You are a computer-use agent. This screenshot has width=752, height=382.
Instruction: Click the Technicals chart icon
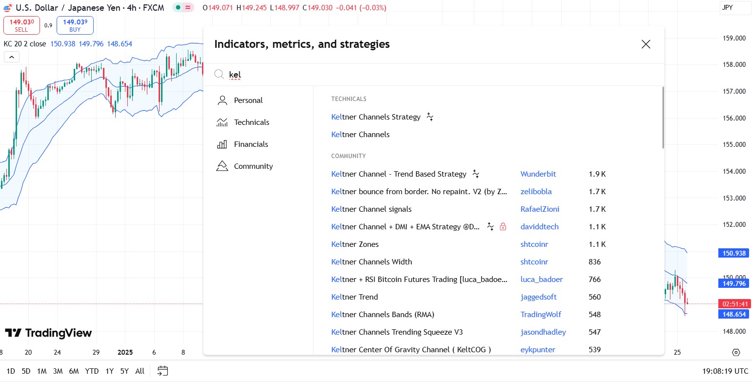(x=222, y=122)
